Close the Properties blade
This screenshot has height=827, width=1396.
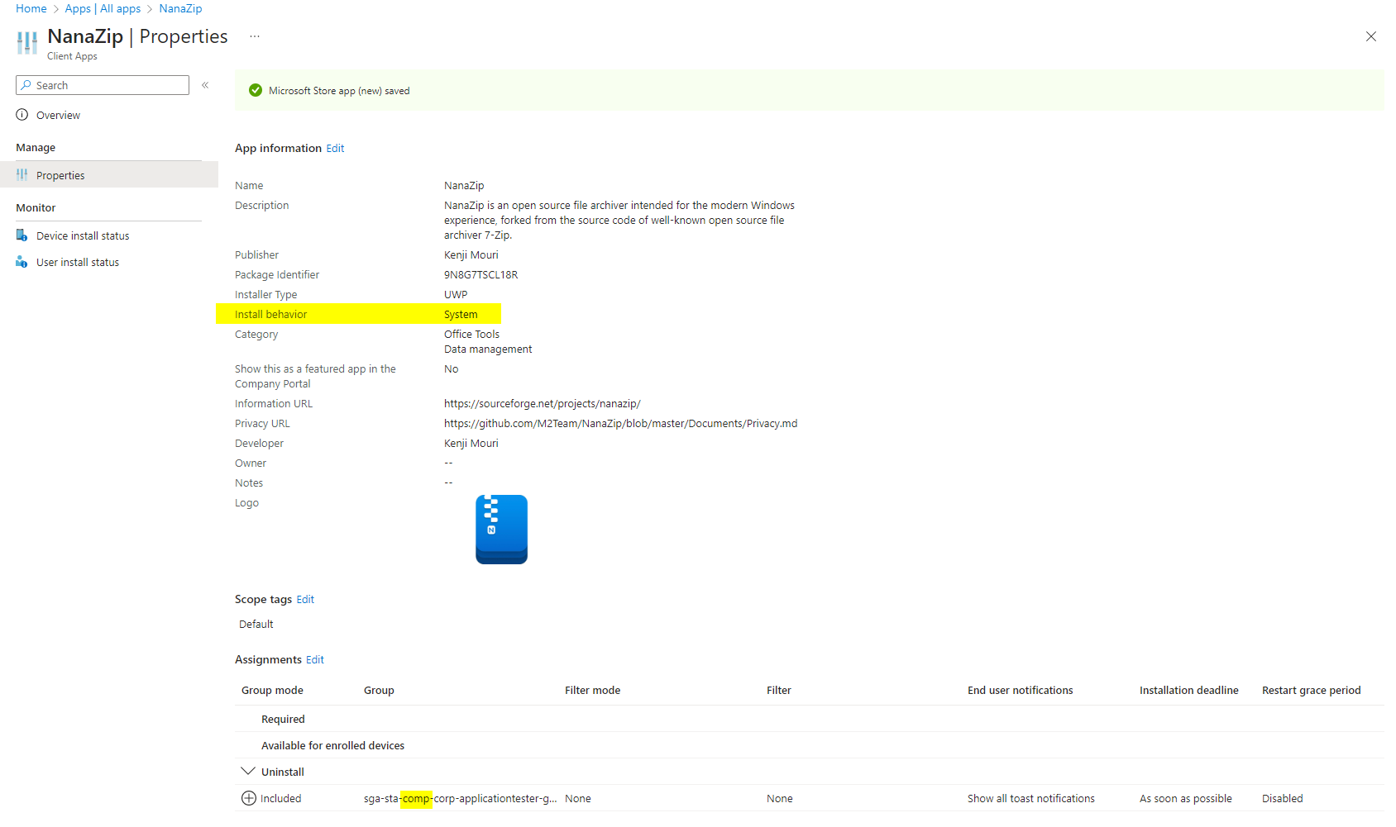click(x=1371, y=36)
